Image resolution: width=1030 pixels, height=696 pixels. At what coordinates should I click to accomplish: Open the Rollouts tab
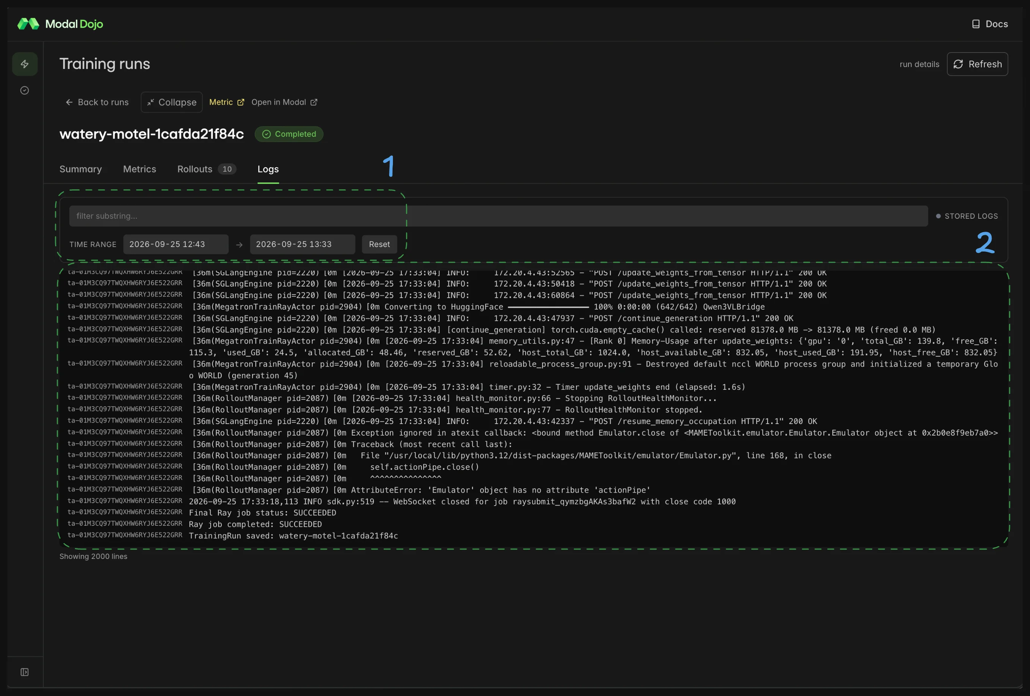(207, 169)
